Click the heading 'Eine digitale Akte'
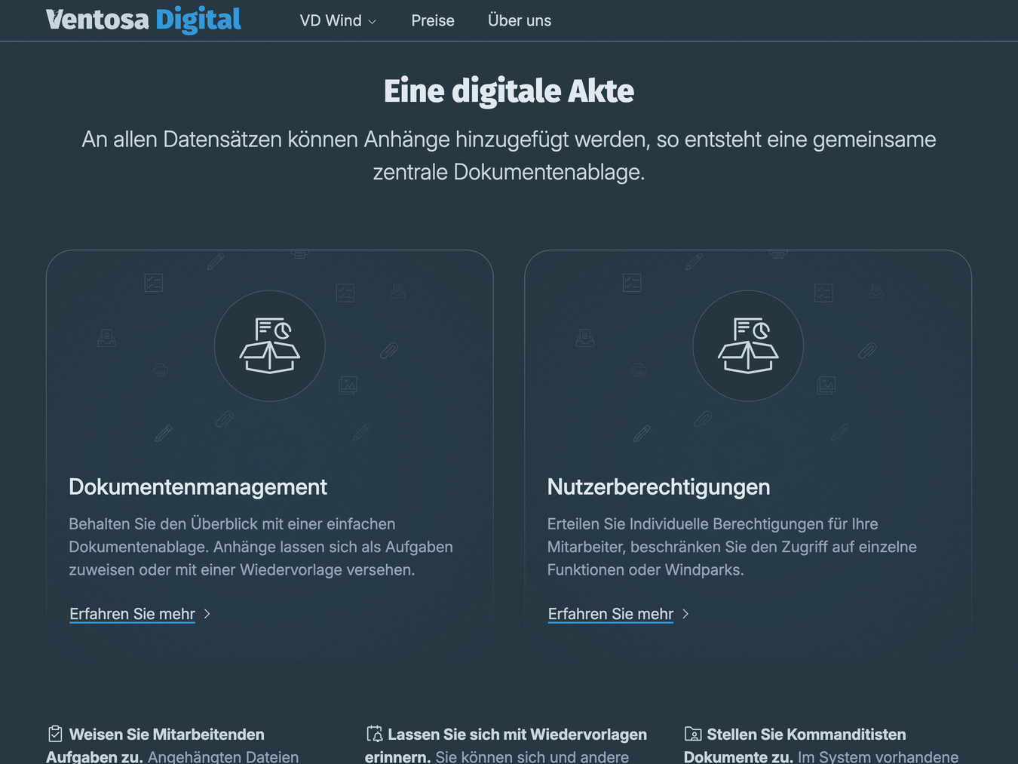1018x764 pixels. coord(509,91)
